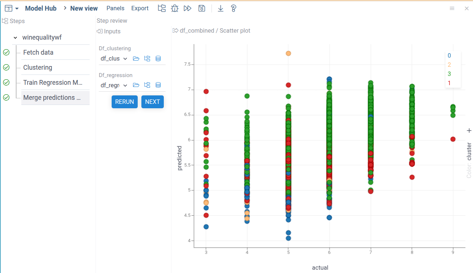Open the Df_regression dropdown
Image resolution: width=473 pixels, height=273 pixels.
(x=114, y=85)
